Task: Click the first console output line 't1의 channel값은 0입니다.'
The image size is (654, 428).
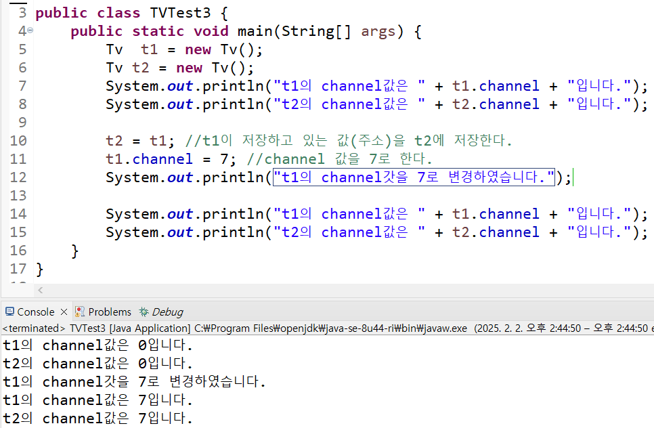Action: point(97,345)
